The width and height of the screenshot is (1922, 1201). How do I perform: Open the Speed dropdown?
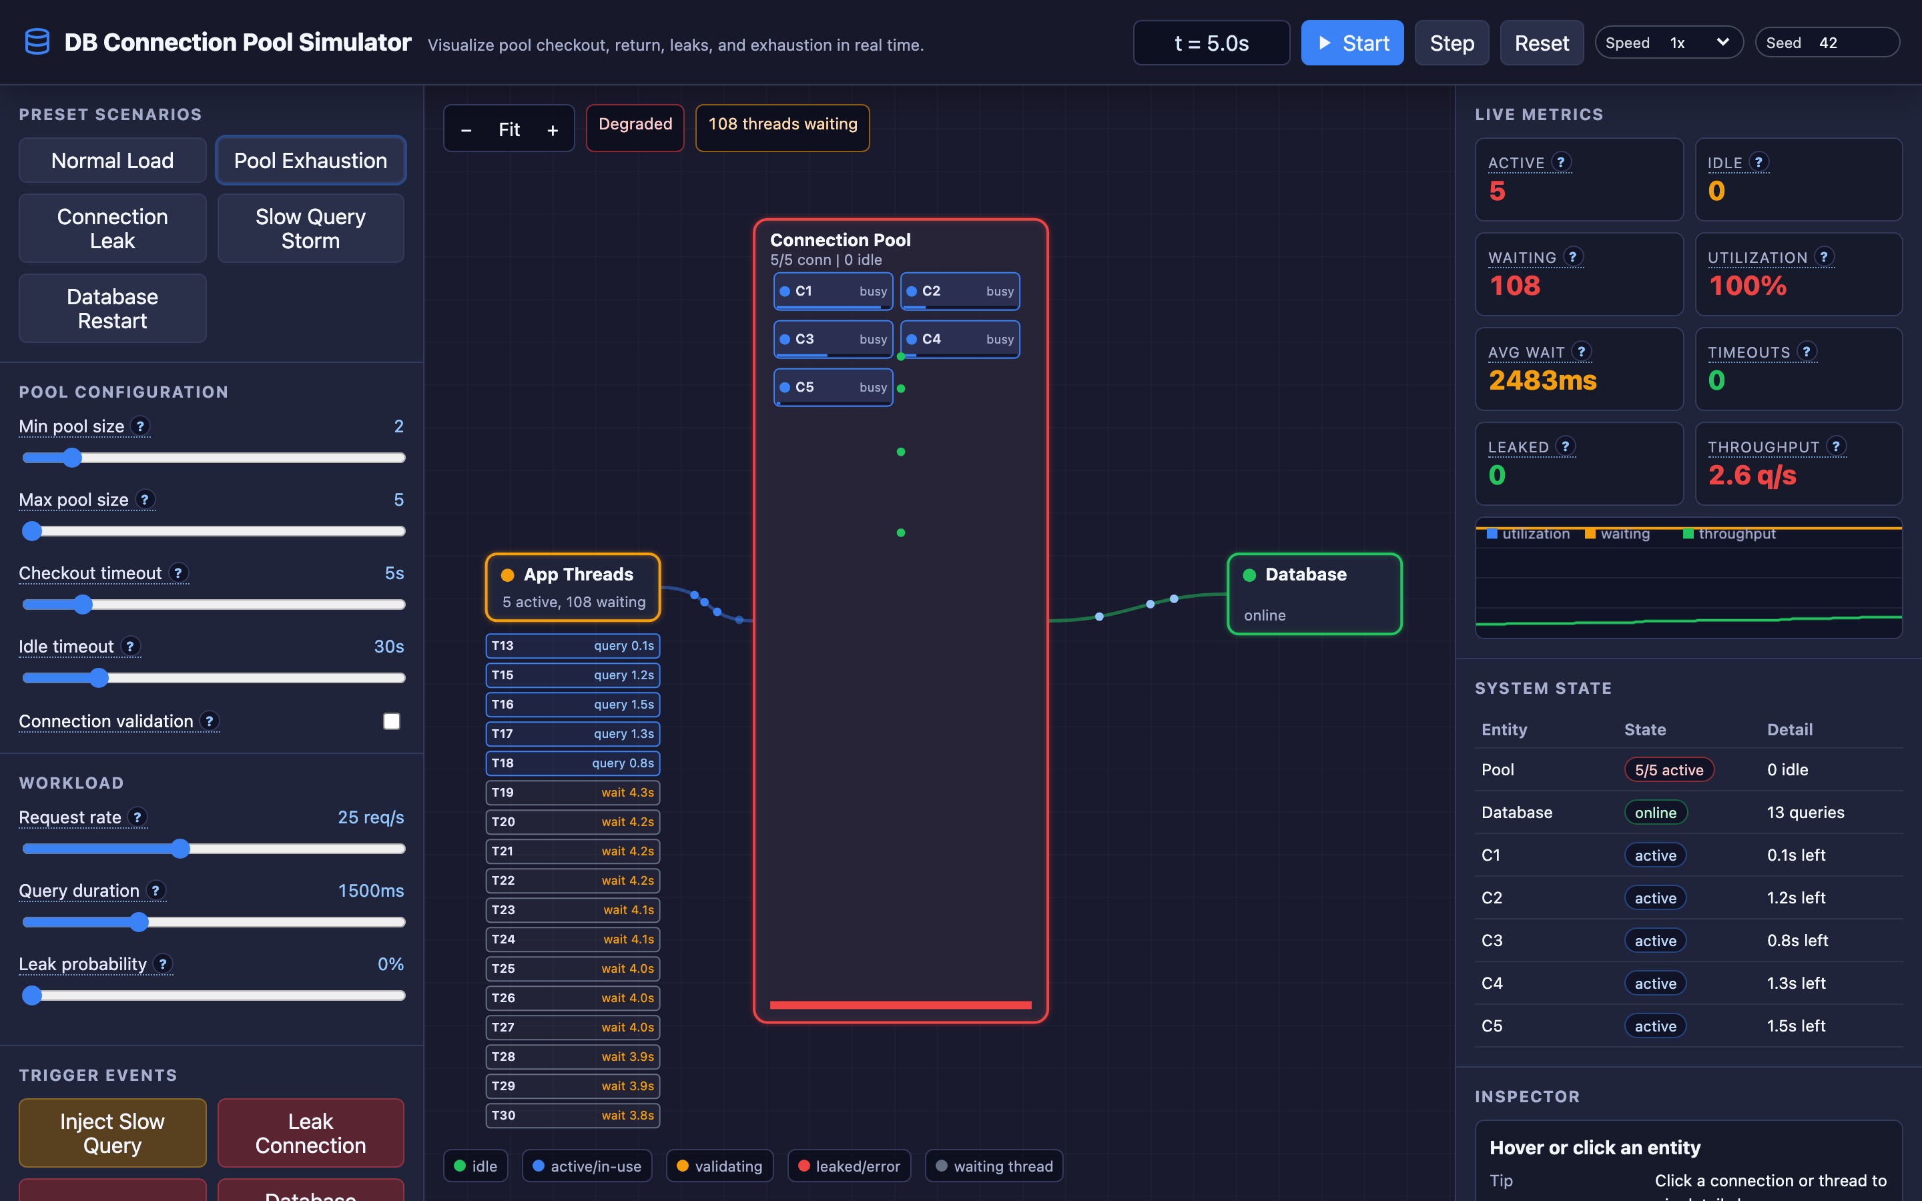pos(1668,43)
